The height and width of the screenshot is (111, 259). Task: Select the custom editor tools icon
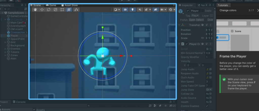[76, 10]
